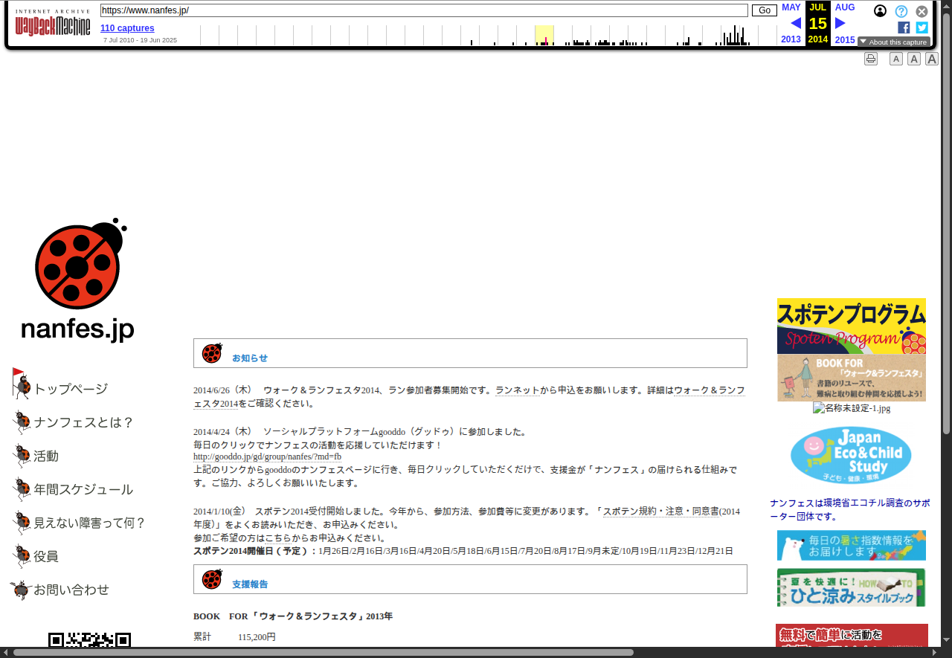Open 年間スケジュール in the side menu
Screen dimensions: 952x658
pyautogui.click(x=83, y=489)
